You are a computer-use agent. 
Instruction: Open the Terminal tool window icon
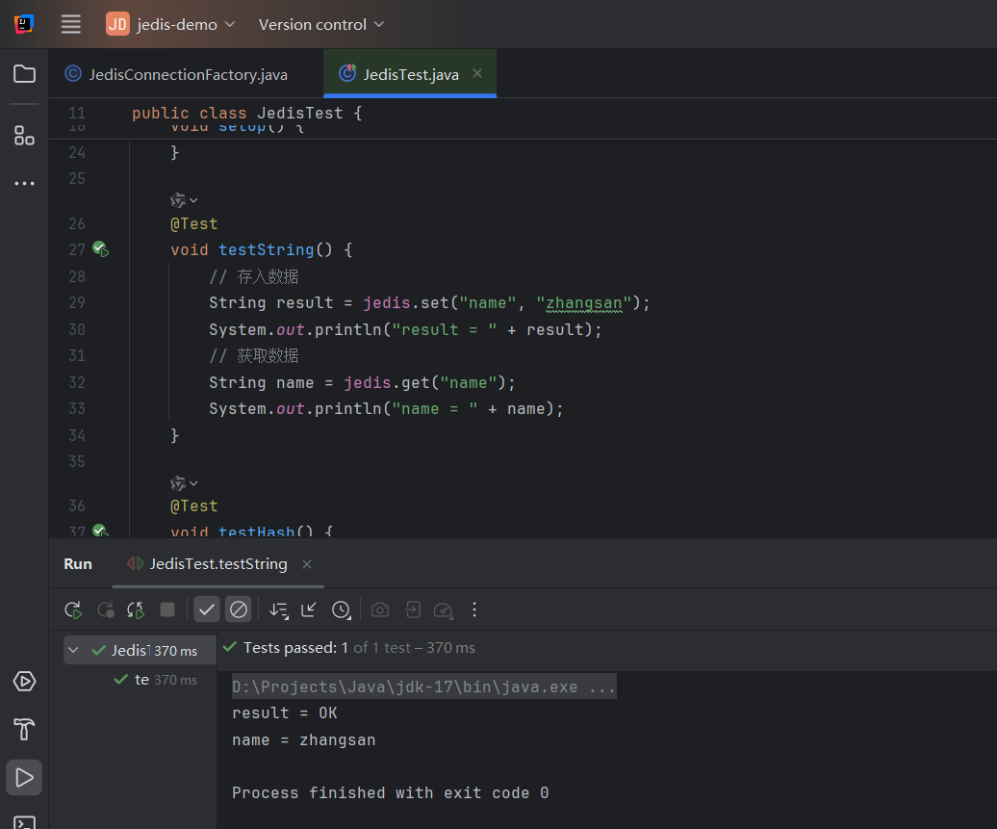24,820
